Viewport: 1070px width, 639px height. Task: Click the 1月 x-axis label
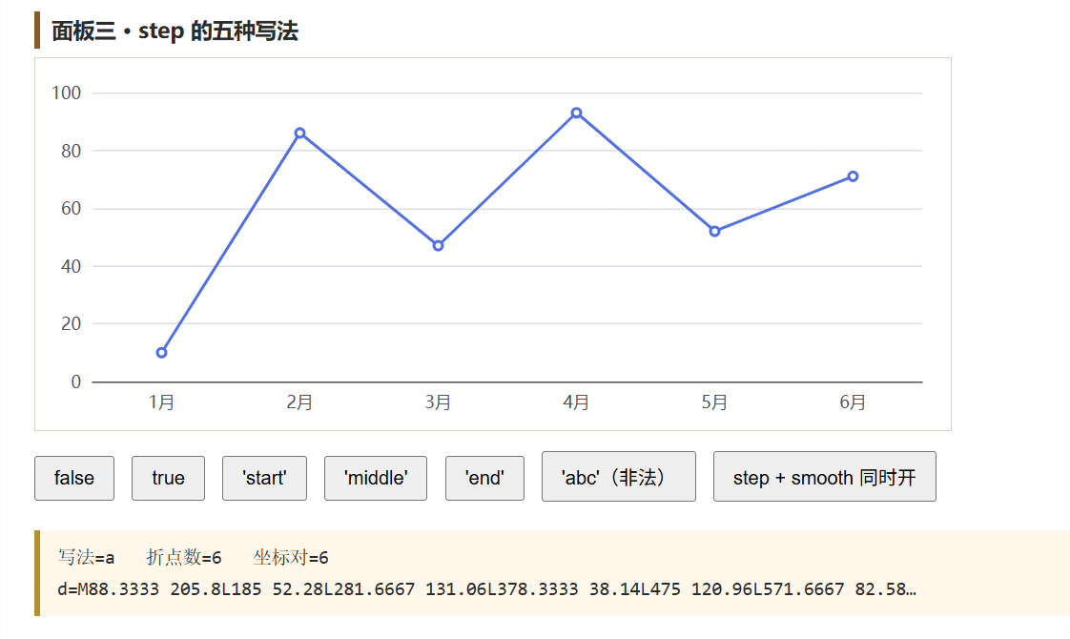point(162,402)
